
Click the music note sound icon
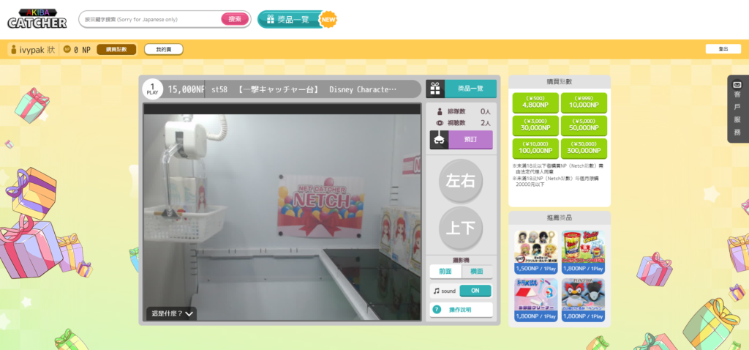[x=436, y=291]
